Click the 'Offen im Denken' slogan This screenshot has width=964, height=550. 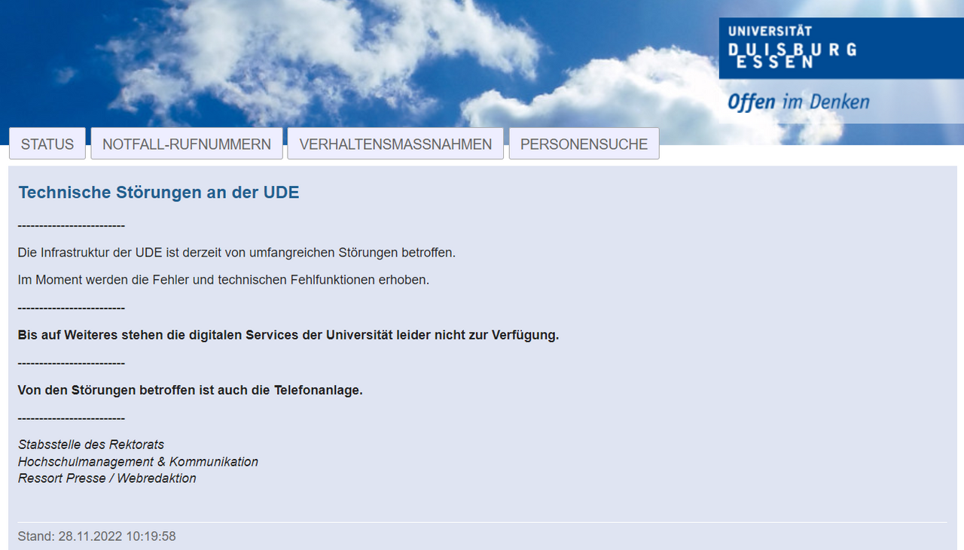(x=798, y=102)
